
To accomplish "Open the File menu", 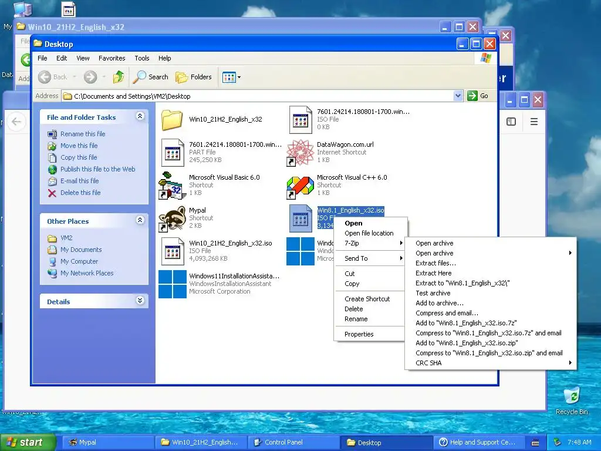I will (42, 58).
